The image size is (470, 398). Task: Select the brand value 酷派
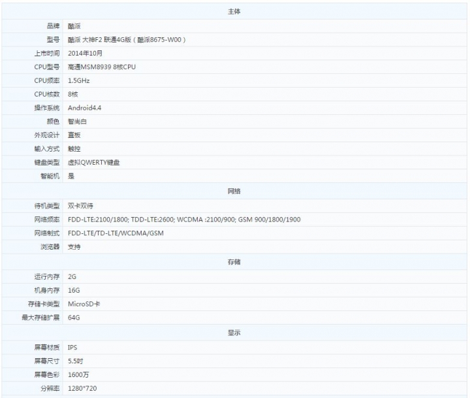74,26
